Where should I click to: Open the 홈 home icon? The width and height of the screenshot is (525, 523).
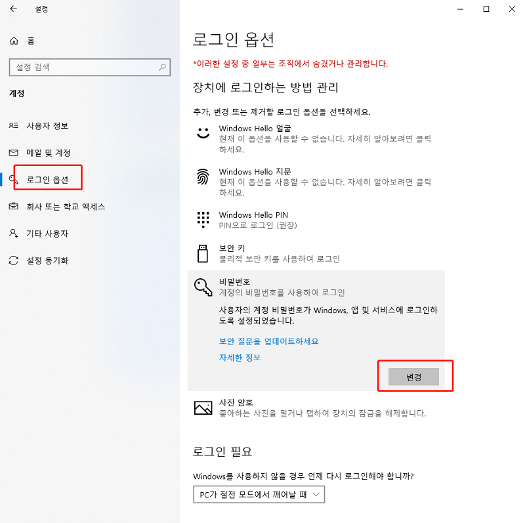click(x=14, y=41)
